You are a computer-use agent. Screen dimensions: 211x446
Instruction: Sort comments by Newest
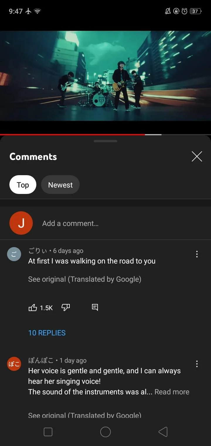(60, 185)
